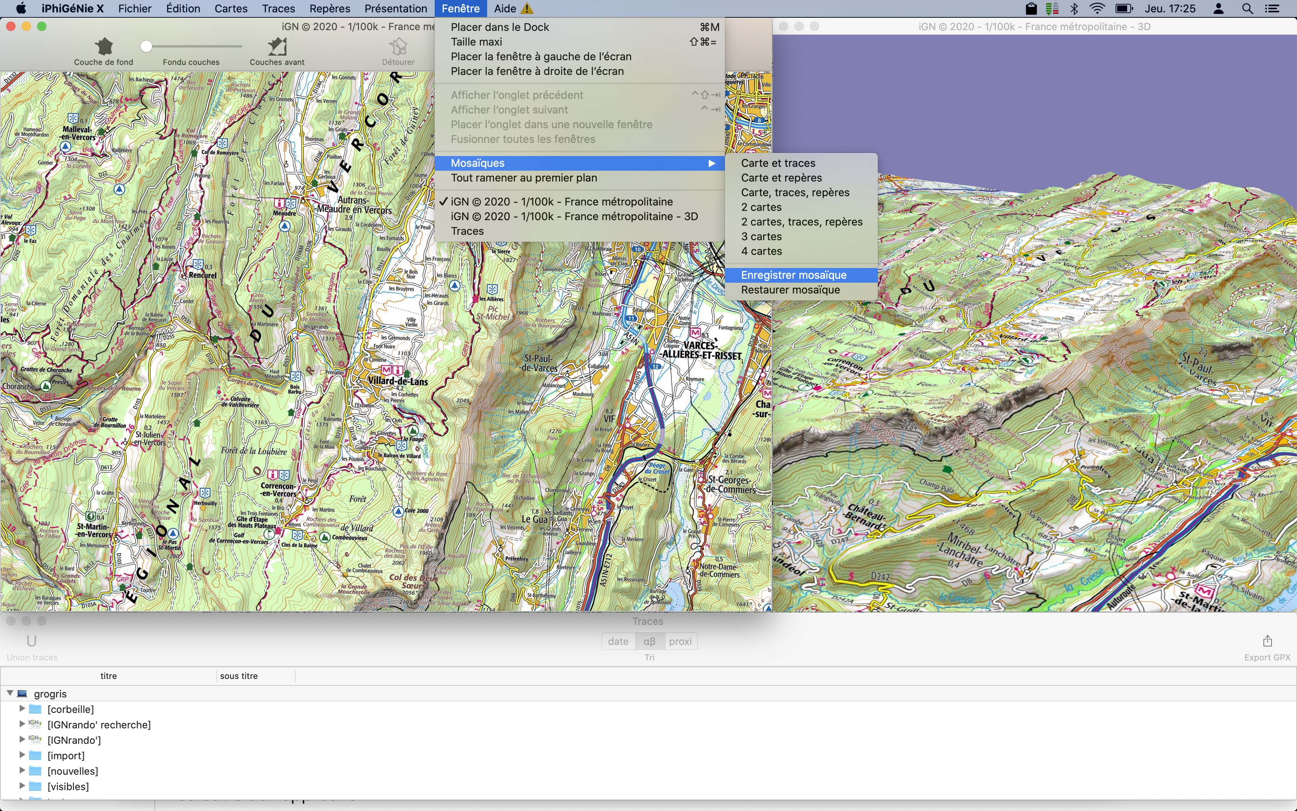Collapse the grogris tree node
1297x811 pixels.
10,693
